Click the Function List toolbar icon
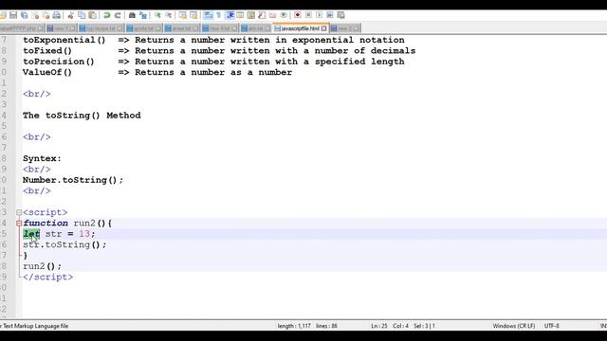This screenshot has height=341, width=607. (x=262, y=15)
